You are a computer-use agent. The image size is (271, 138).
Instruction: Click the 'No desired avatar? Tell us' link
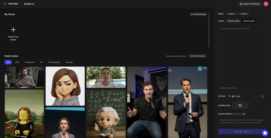176,56
